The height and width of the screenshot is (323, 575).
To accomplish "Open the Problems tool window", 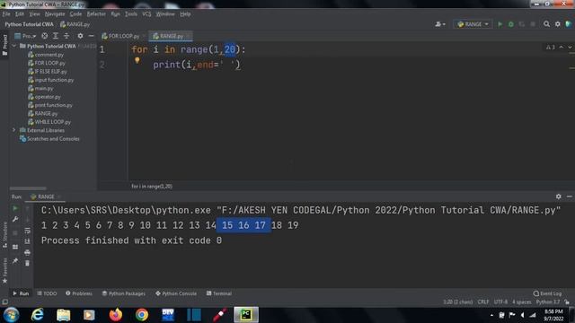I will (x=79, y=293).
